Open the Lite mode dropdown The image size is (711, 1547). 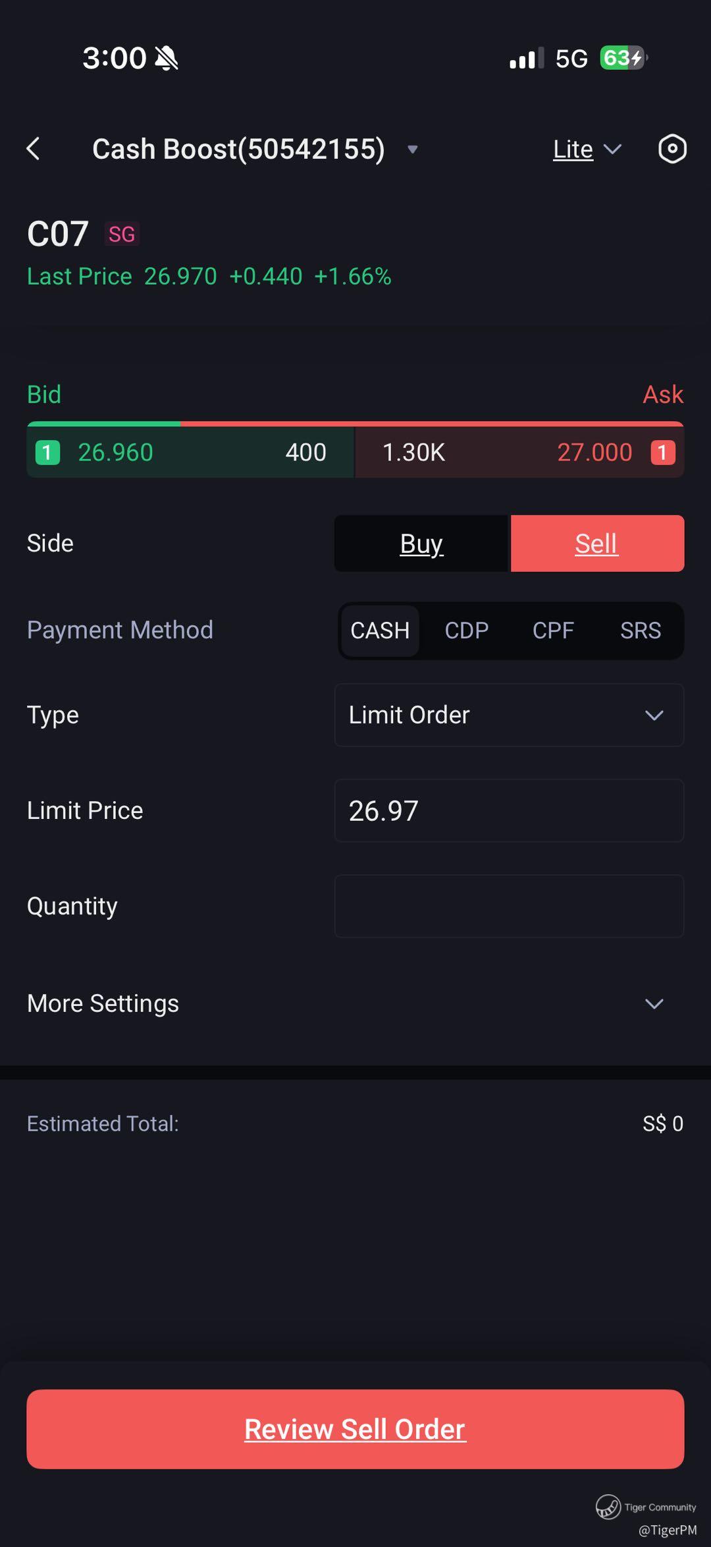coord(587,150)
